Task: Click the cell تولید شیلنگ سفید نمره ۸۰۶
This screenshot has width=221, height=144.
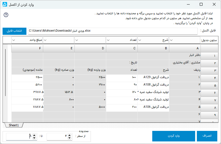Action: coord(153,100)
